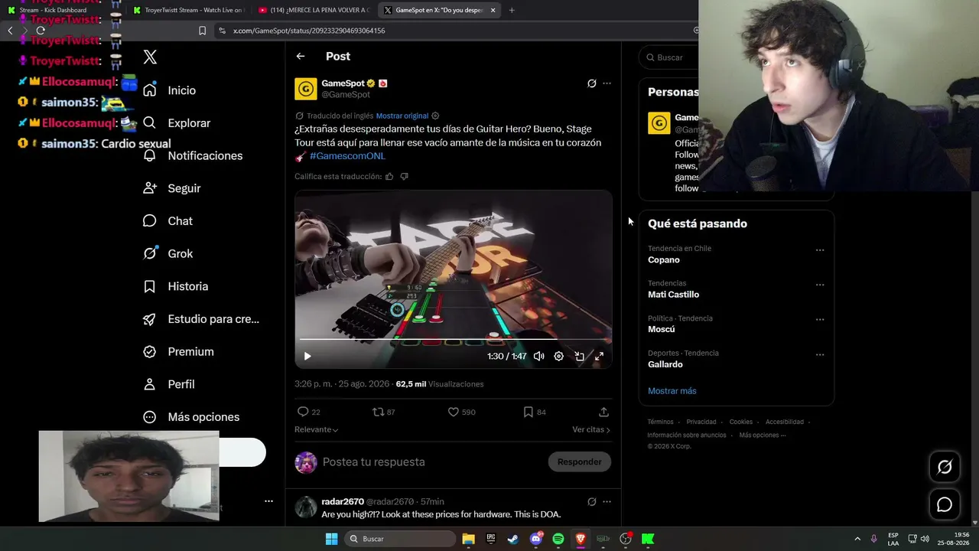Image resolution: width=979 pixels, height=551 pixels.
Task: Expand Más opciones in the sidebar
Action: coord(191,417)
